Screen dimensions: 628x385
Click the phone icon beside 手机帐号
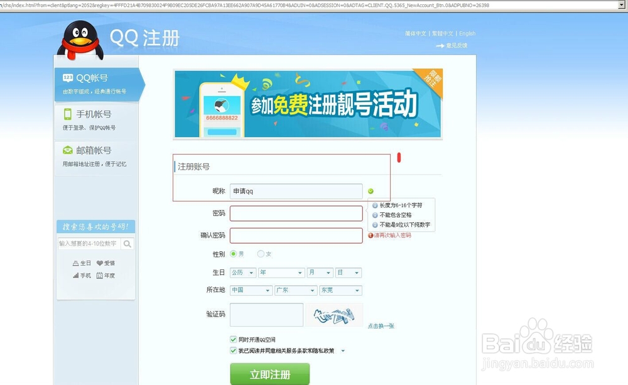tap(68, 114)
